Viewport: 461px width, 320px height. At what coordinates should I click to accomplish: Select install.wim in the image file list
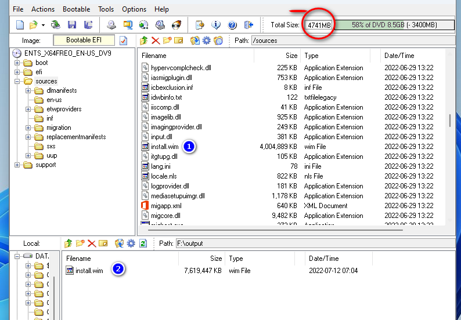(x=165, y=147)
